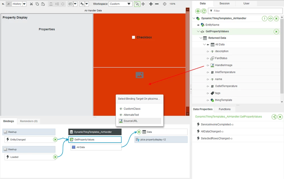
Task: Click the layout panel icon in toolbar
Action: pos(71,4)
